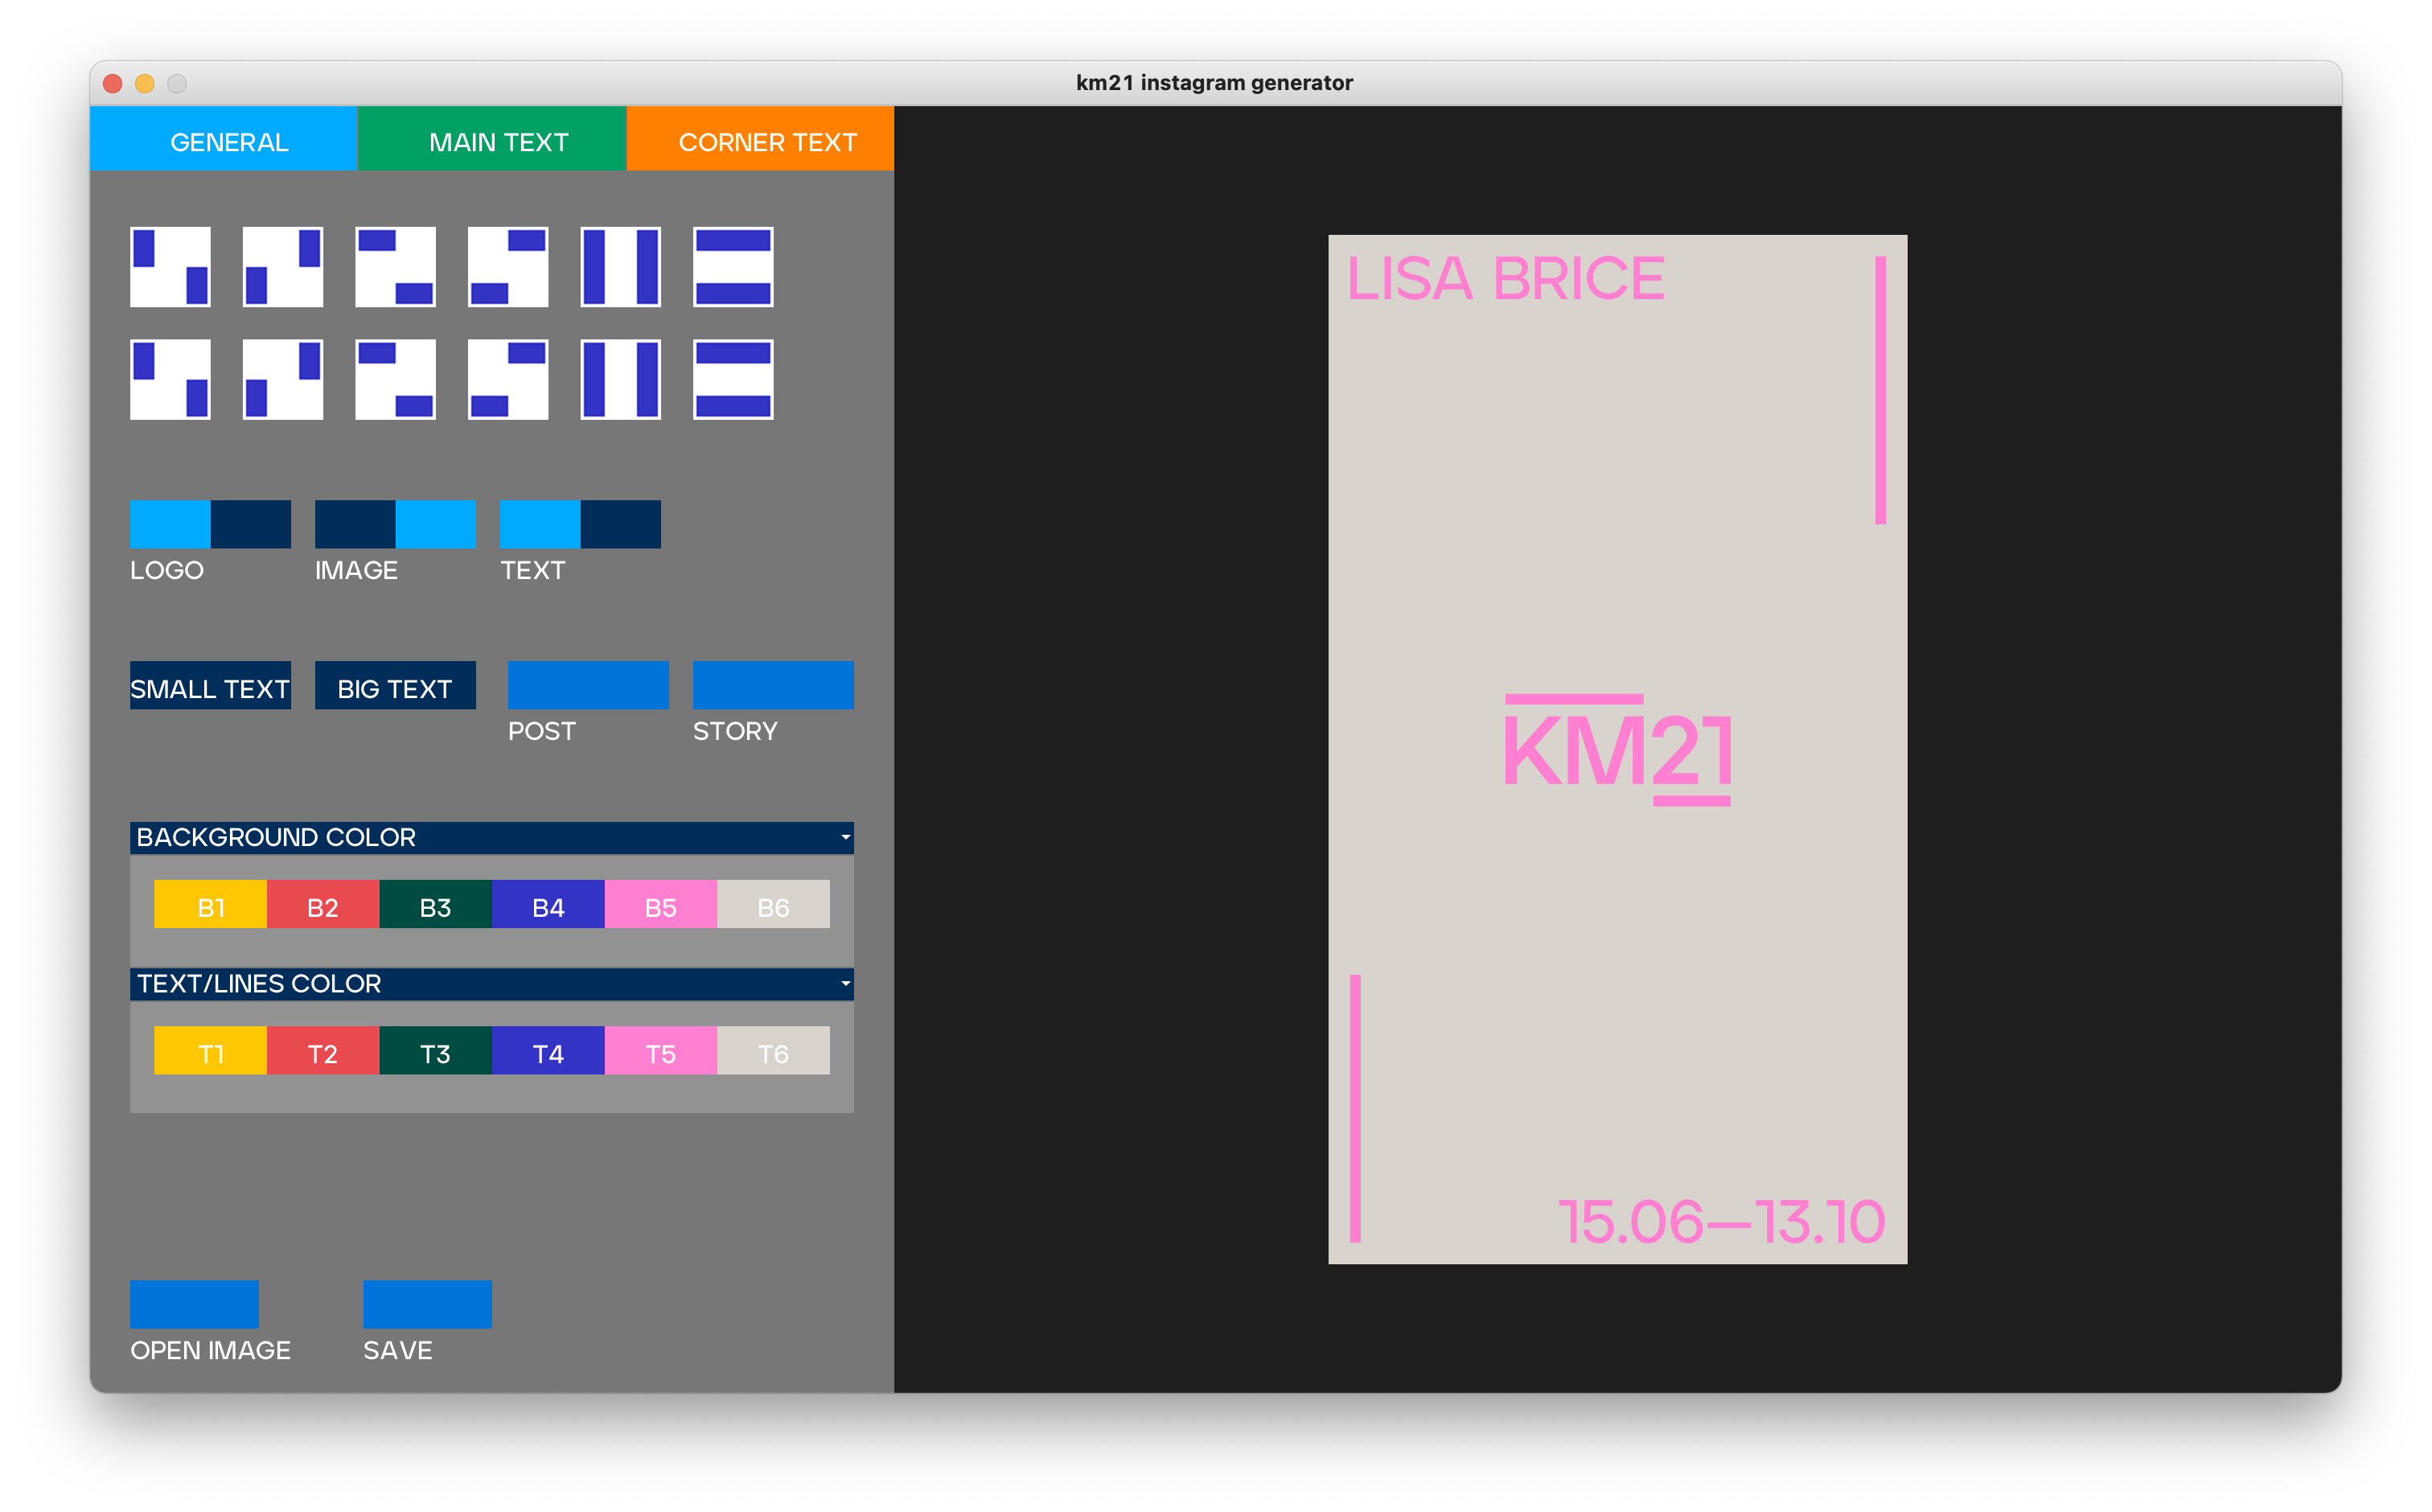Open the CORNER TEXT tab
This screenshot has width=2432, height=1512.
(767, 141)
